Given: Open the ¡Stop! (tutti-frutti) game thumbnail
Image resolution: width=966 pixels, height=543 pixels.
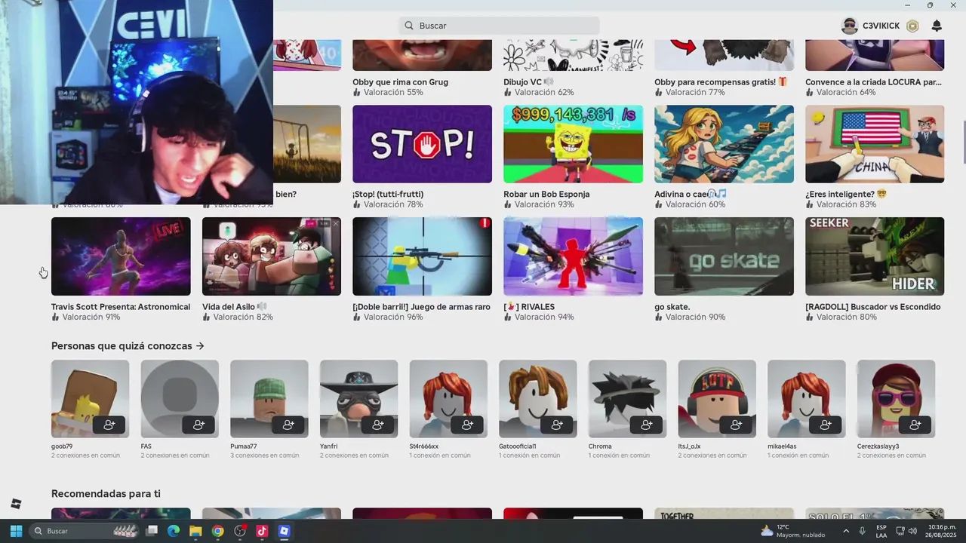Looking at the screenshot, I should 422,144.
